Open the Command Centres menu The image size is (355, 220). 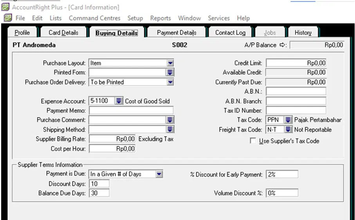pyautogui.click(x=94, y=18)
